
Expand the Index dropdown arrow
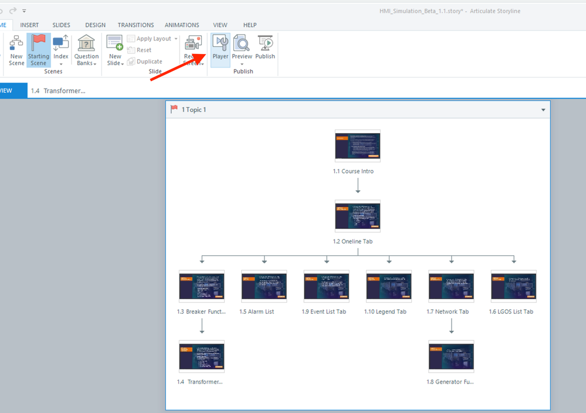[x=61, y=64]
